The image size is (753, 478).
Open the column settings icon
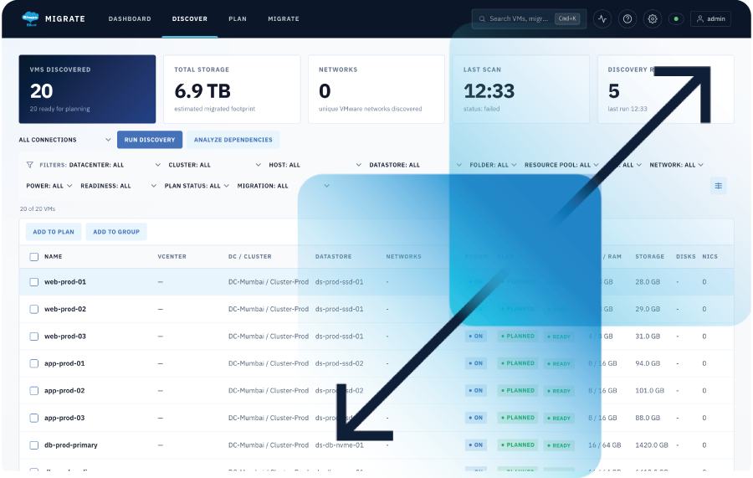tap(719, 186)
